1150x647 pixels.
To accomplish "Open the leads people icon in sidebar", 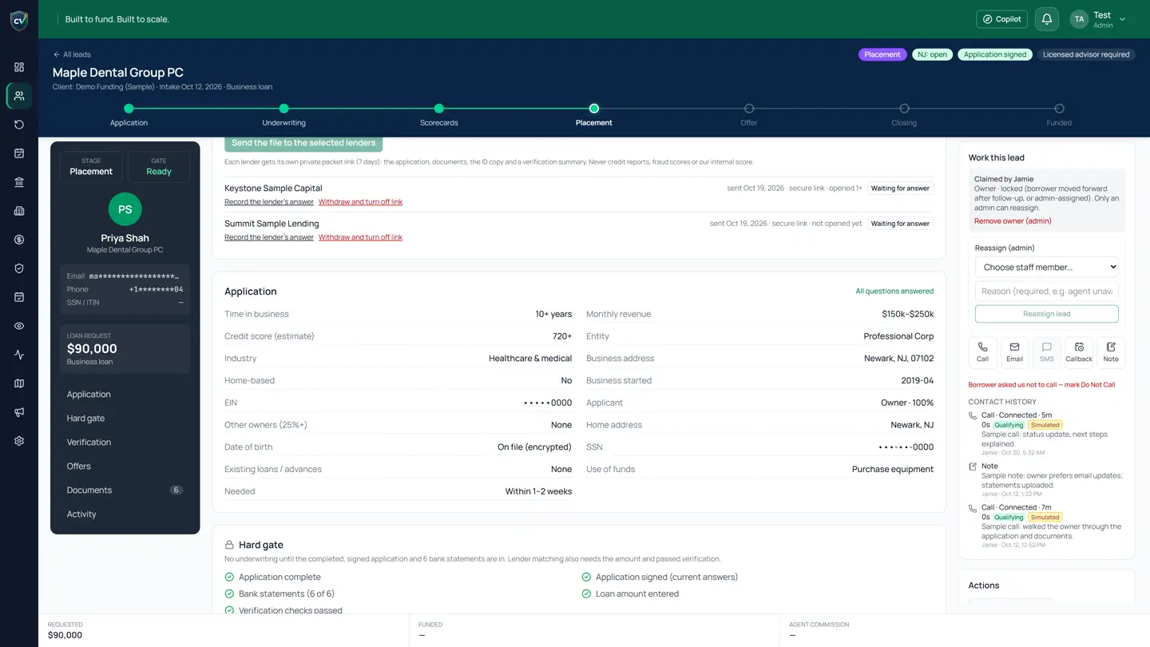I will 19,96.
